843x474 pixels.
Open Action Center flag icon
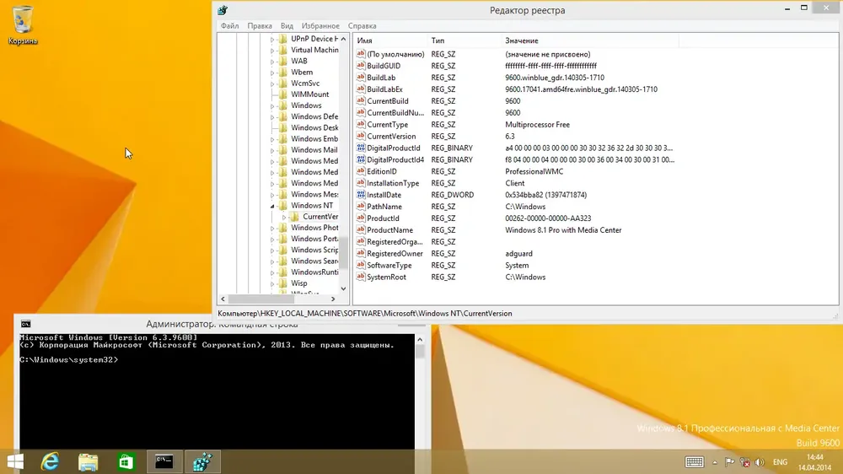[x=729, y=462]
